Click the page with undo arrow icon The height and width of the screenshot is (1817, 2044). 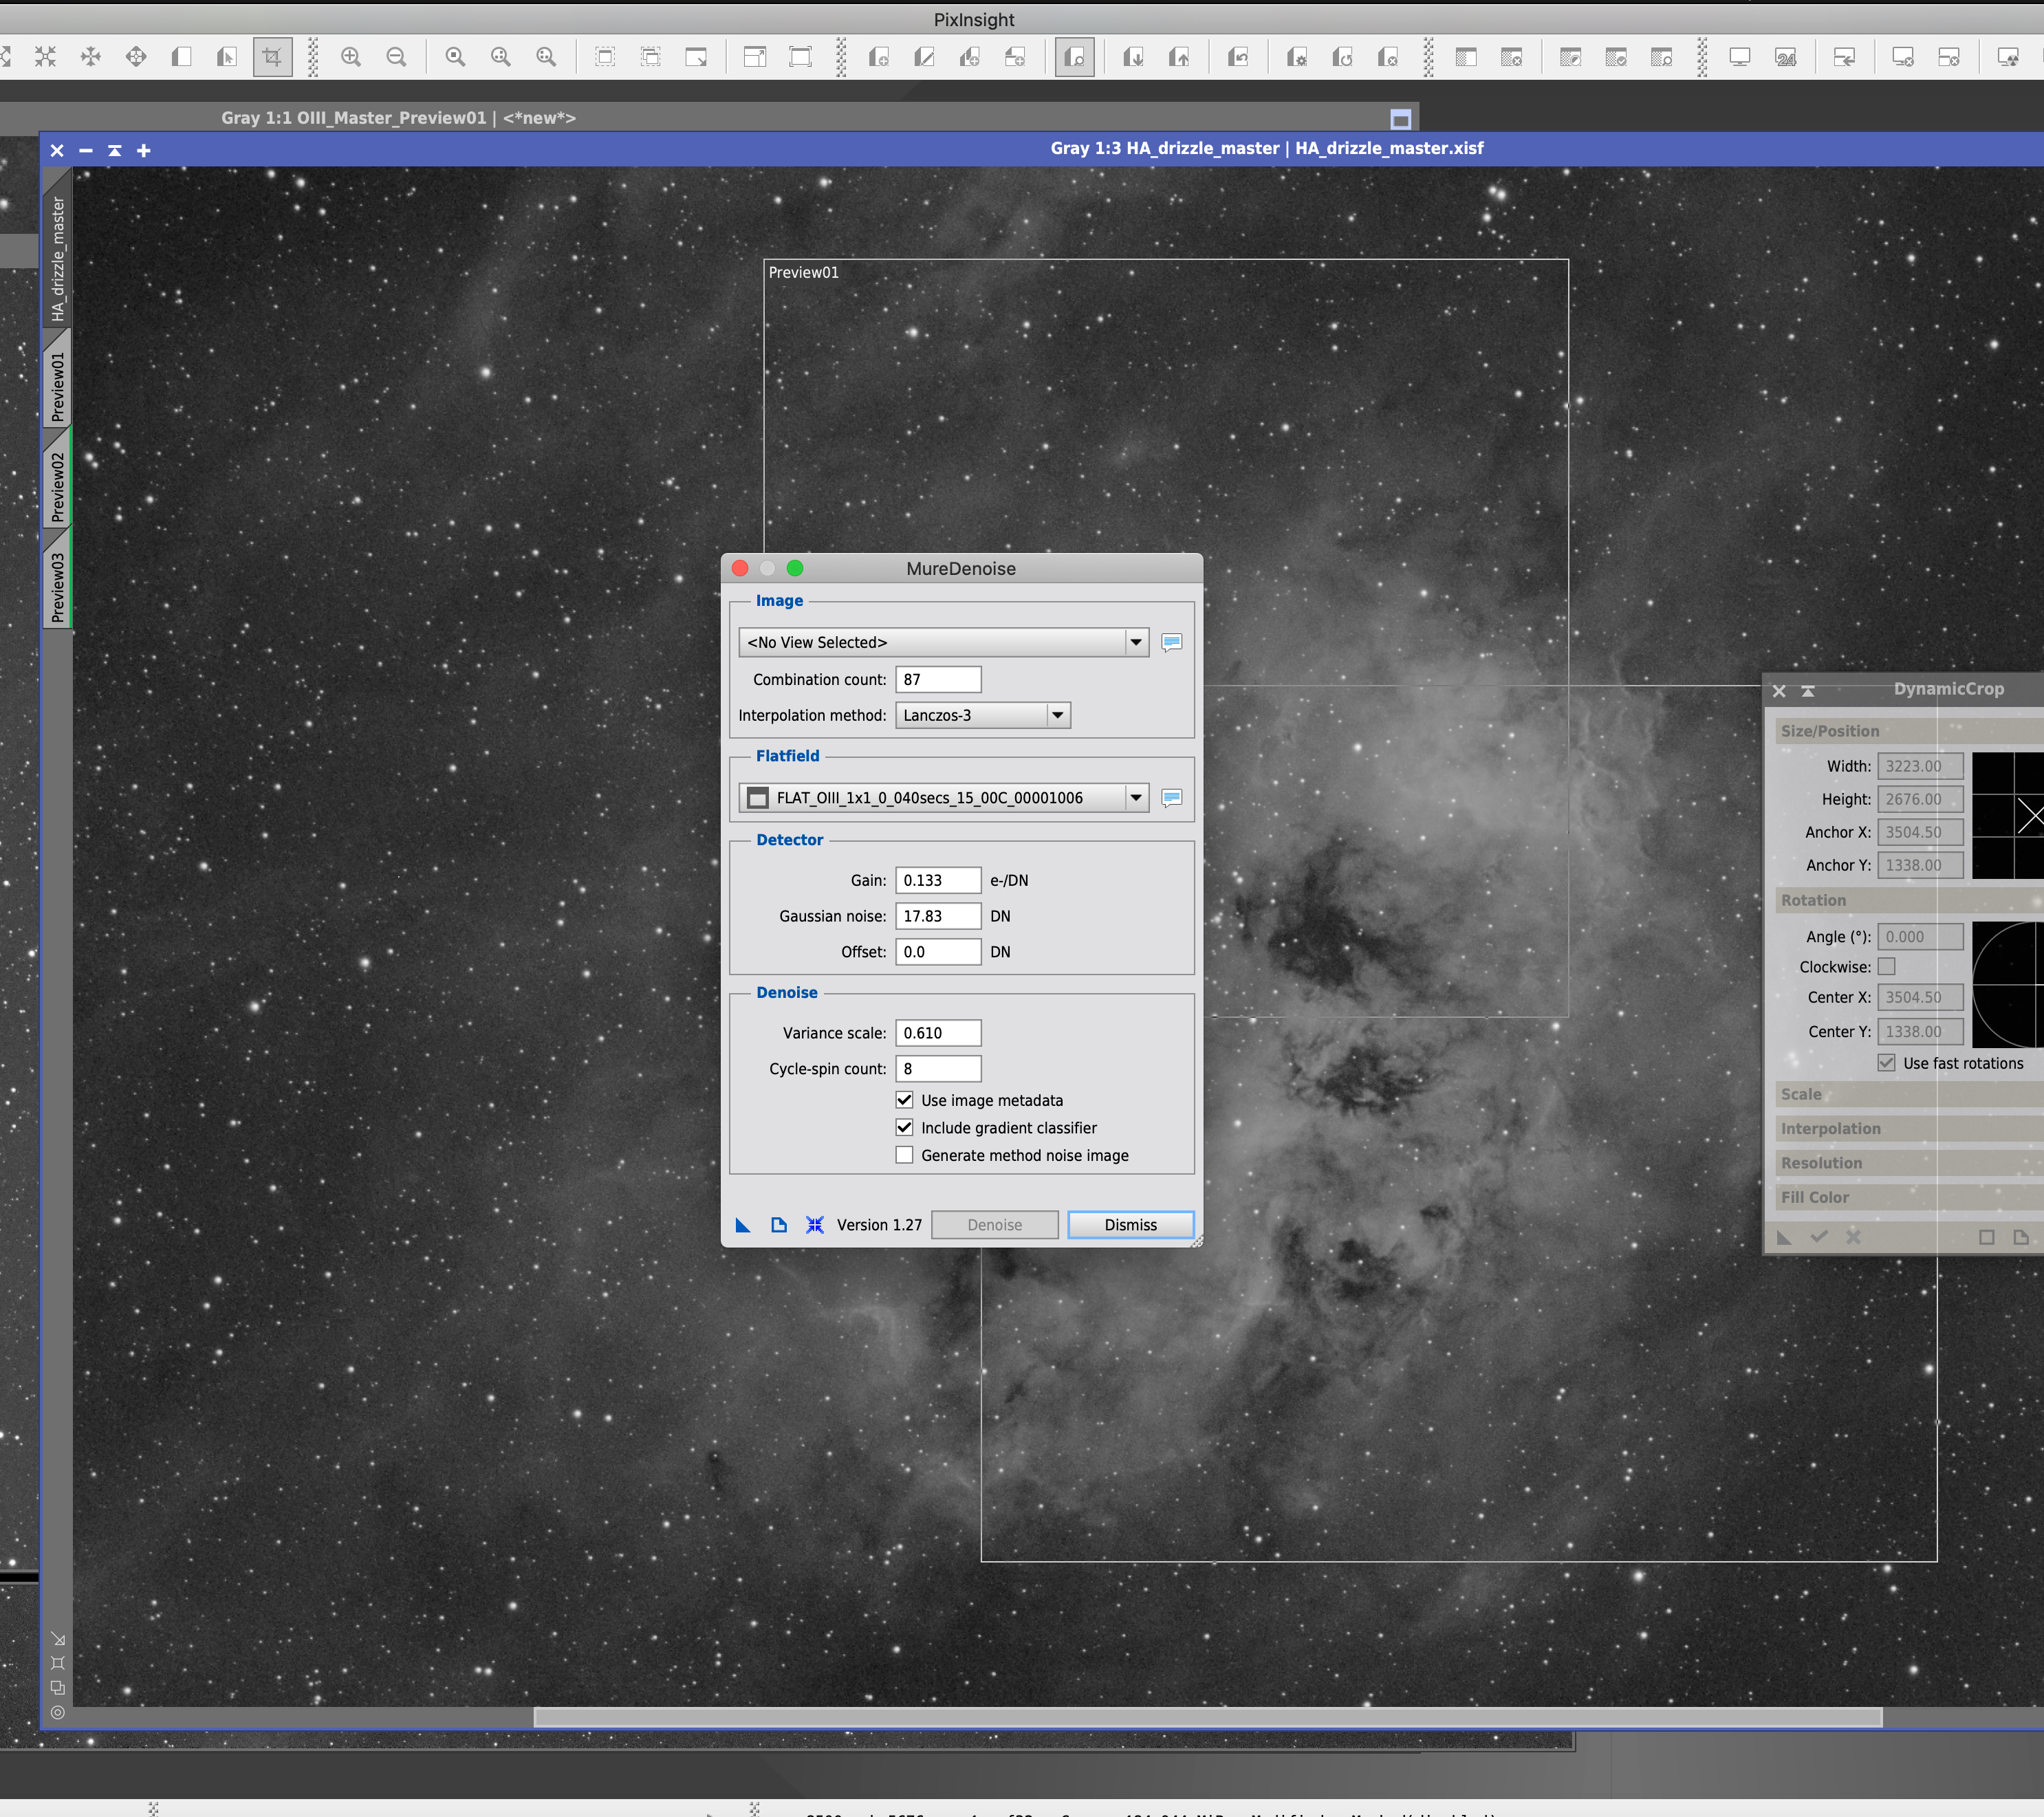1238,57
